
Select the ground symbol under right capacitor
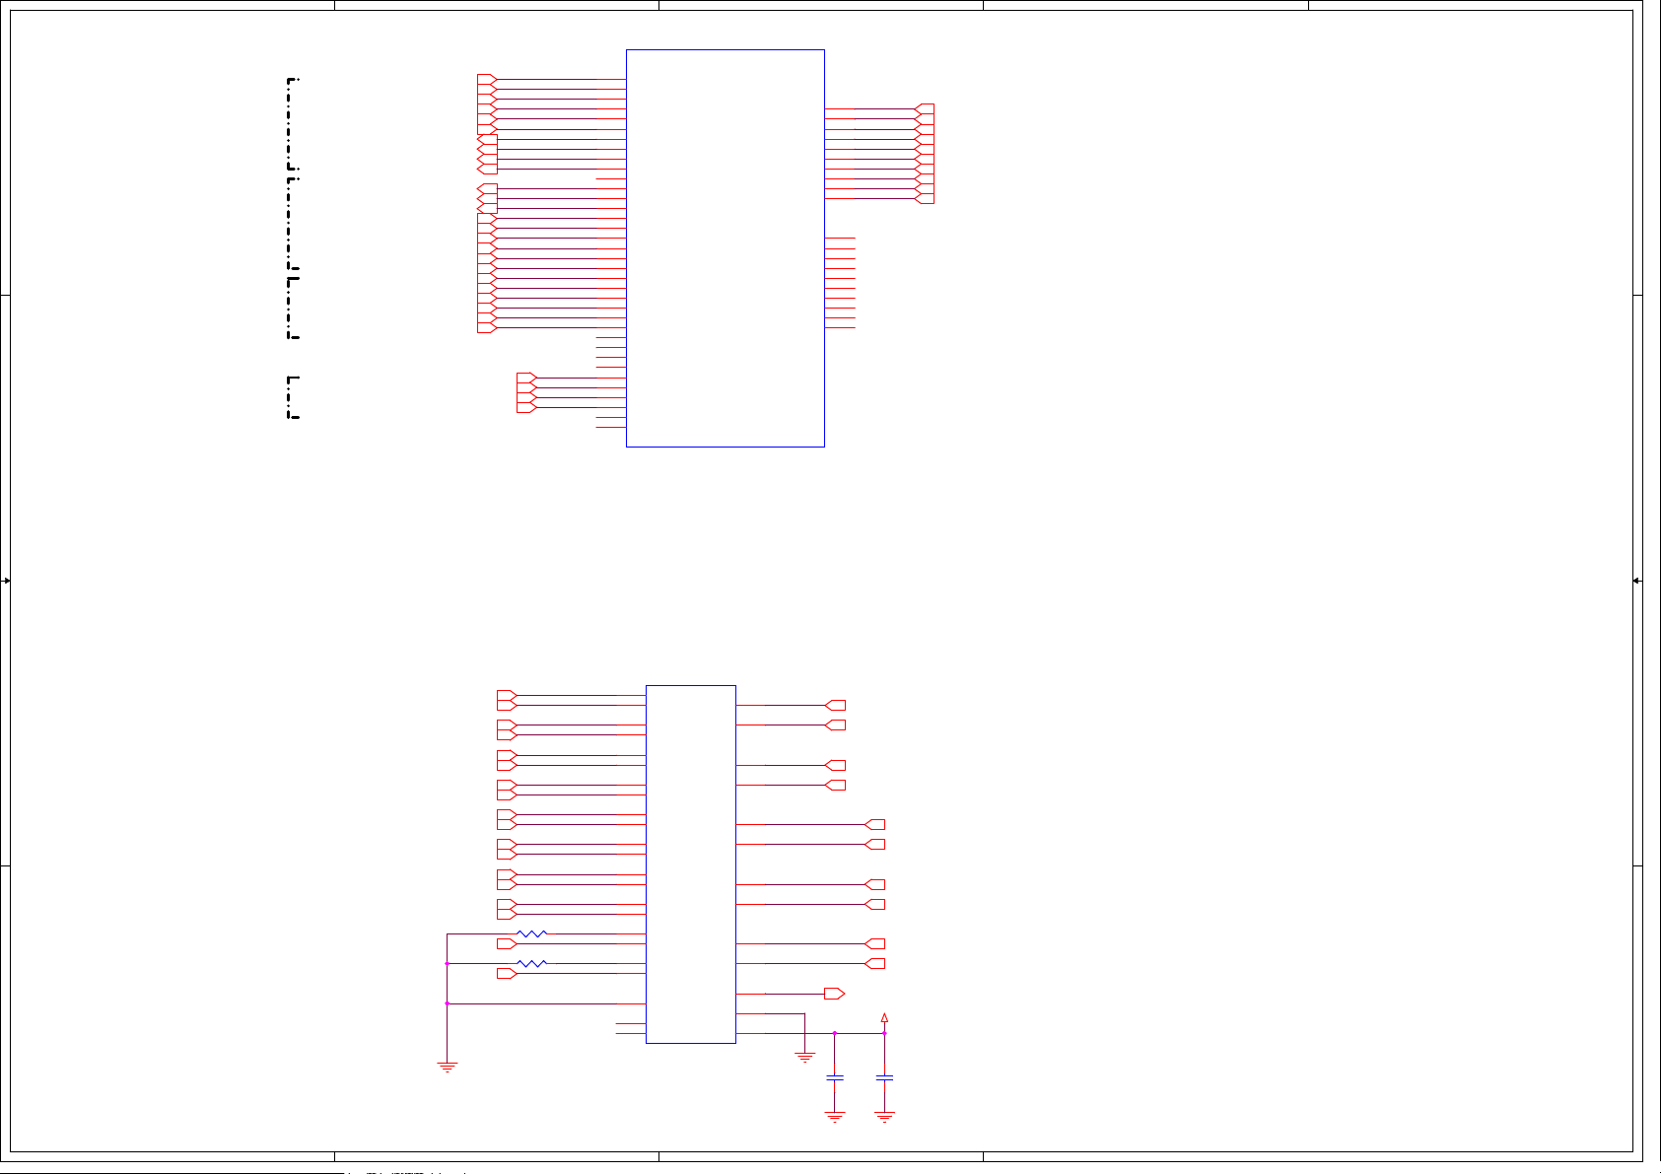coord(885,1117)
